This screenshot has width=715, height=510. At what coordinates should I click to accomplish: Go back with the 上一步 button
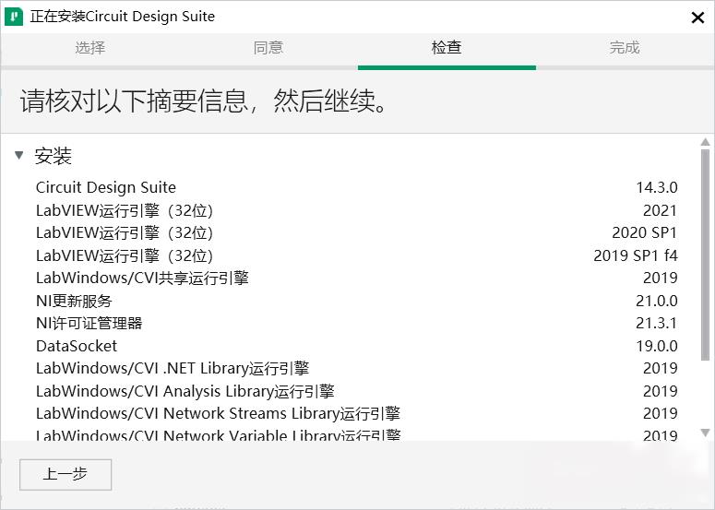(66, 474)
